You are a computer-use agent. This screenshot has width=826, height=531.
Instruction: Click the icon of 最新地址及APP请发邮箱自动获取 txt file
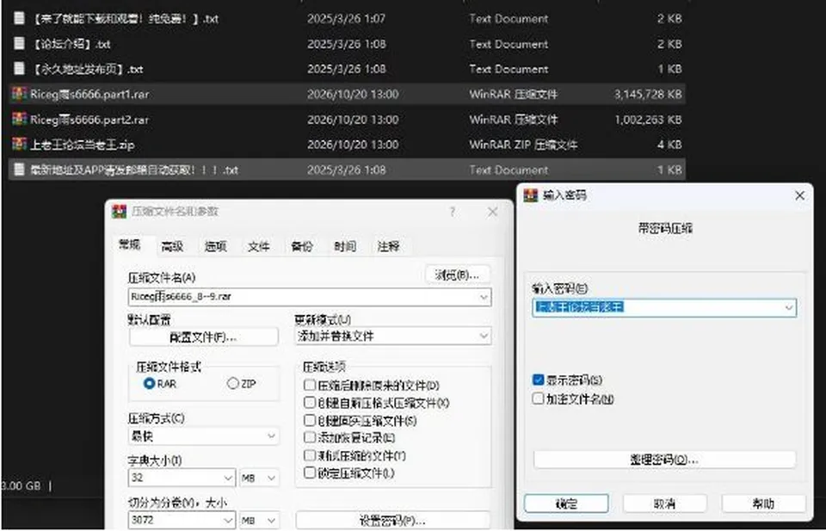(19, 169)
